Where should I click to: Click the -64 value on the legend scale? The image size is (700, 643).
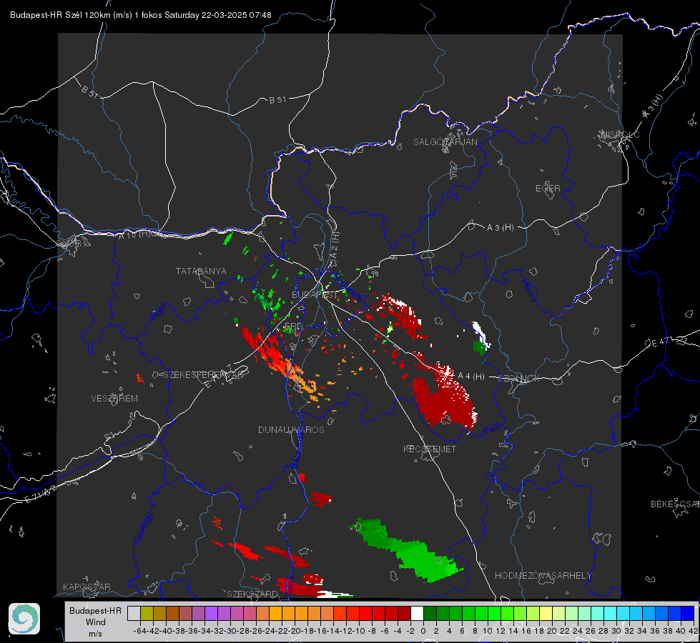[x=140, y=631]
